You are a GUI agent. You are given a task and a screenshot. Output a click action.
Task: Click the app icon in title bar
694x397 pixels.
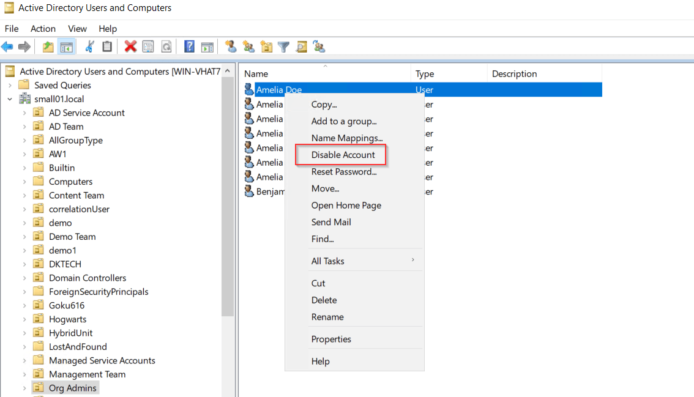click(x=9, y=7)
